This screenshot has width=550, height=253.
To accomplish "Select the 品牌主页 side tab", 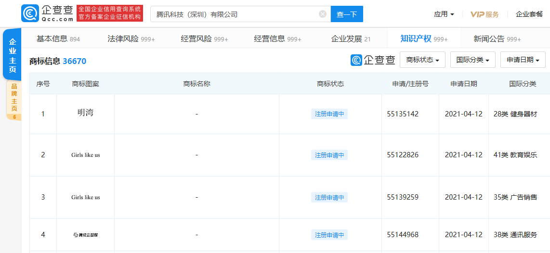I will point(14,100).
